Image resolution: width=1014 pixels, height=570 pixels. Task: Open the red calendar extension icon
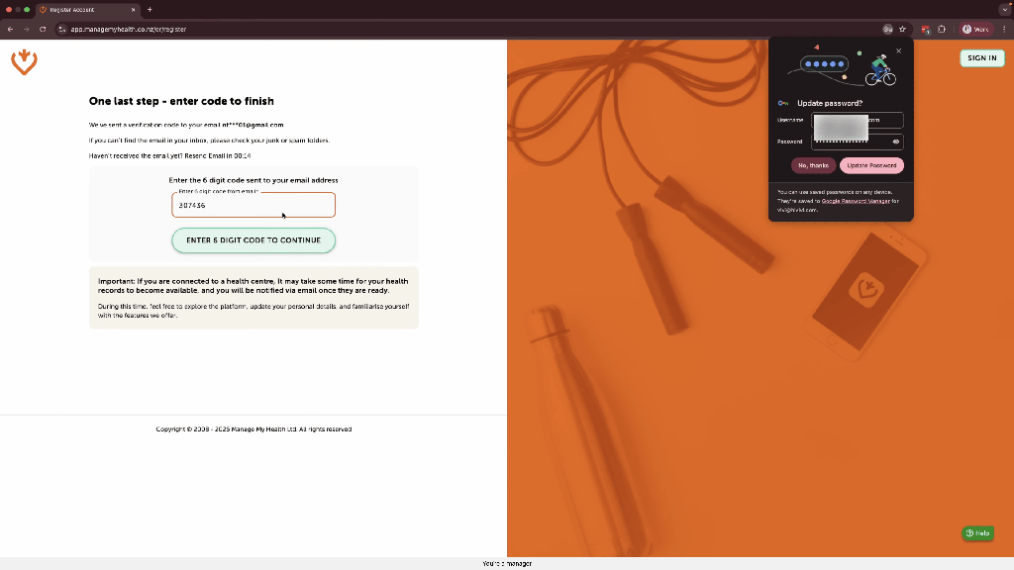(926, 29)
